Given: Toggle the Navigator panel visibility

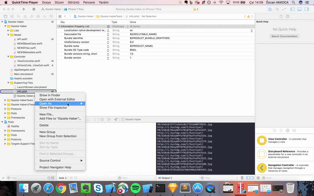Looking at the screenshot, I should pyautogui.click(x=293, y=9).
